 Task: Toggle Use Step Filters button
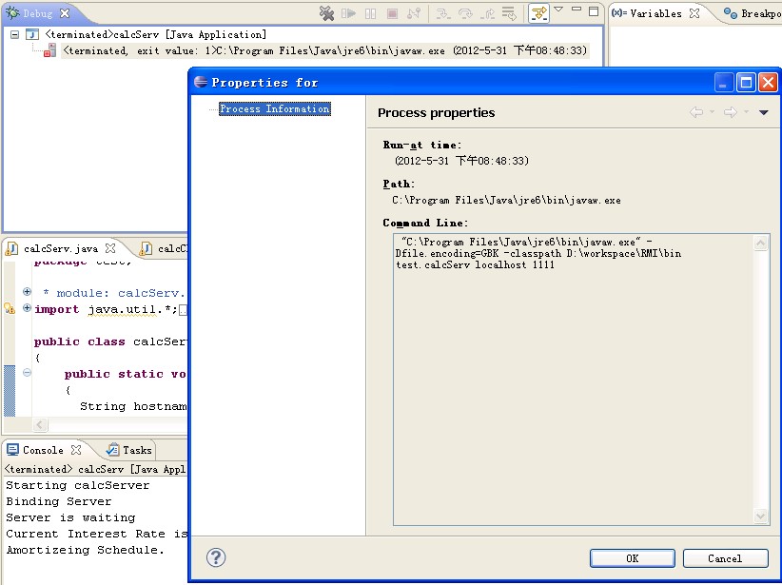click(538, 13)
